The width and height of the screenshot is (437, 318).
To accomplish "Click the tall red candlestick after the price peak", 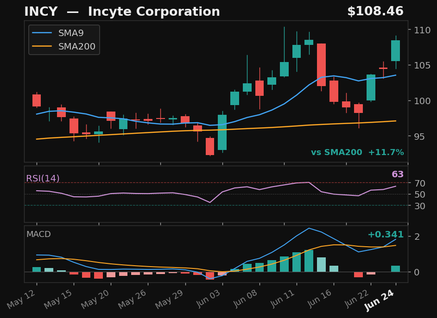I will (321, 65).
